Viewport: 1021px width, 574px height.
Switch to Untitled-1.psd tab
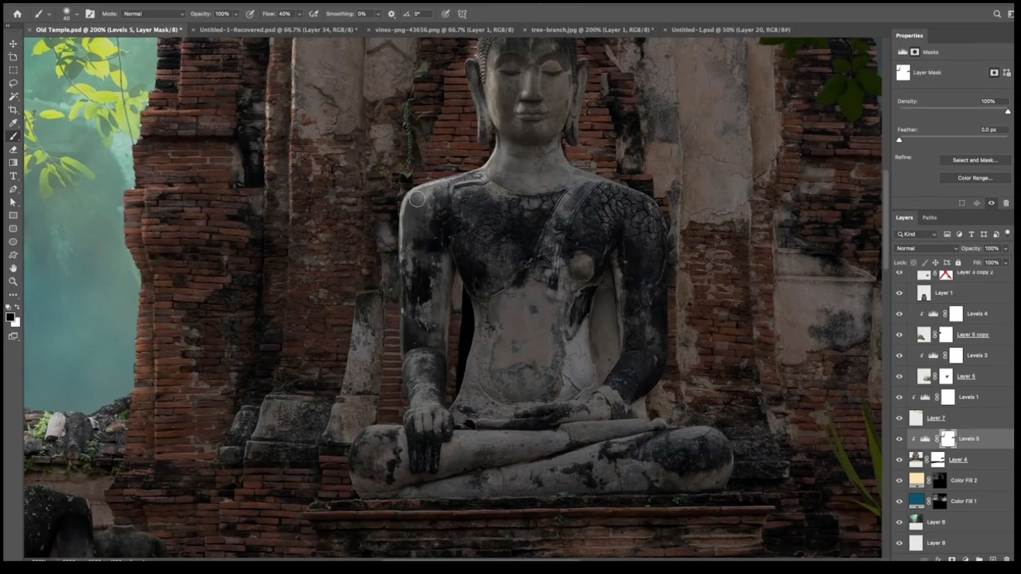pos(731,30)
